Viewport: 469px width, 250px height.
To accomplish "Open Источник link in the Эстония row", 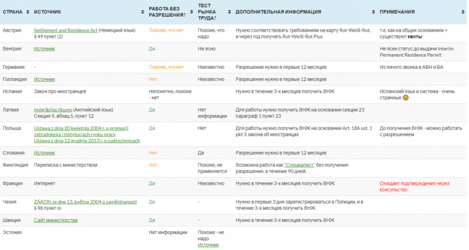I will [x=208, y=245].
